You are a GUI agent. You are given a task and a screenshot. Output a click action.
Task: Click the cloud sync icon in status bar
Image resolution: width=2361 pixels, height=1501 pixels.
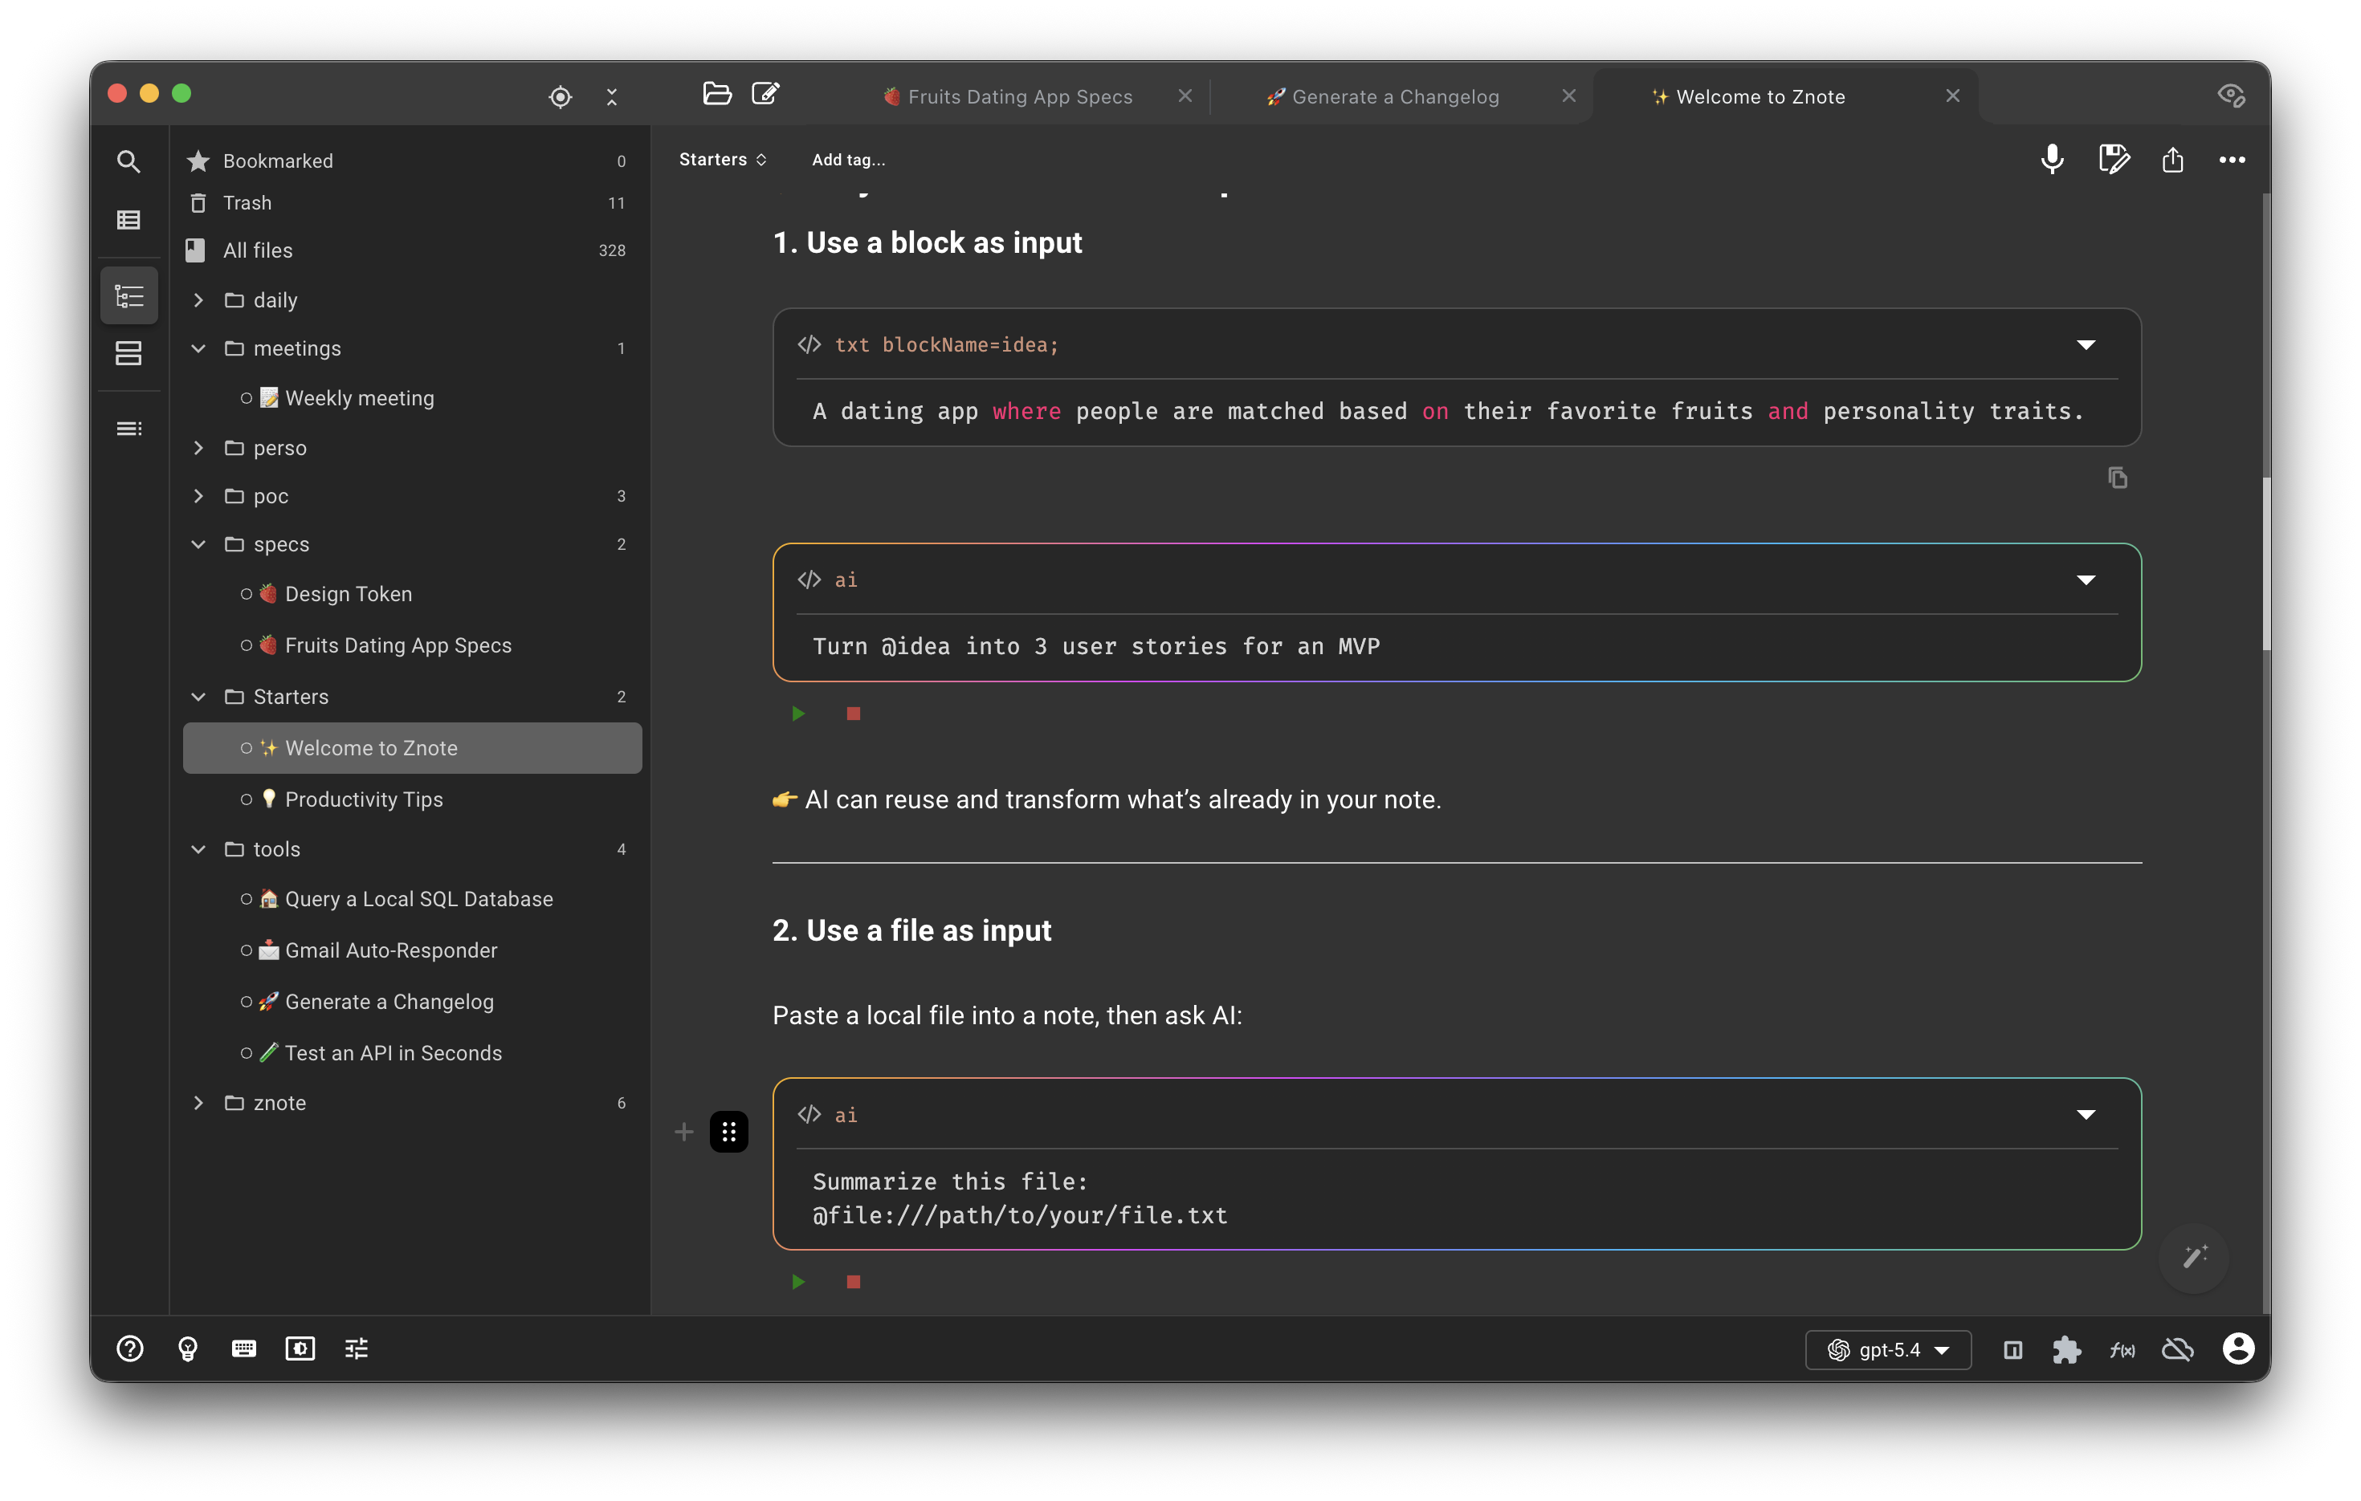click(2178, 1349)
